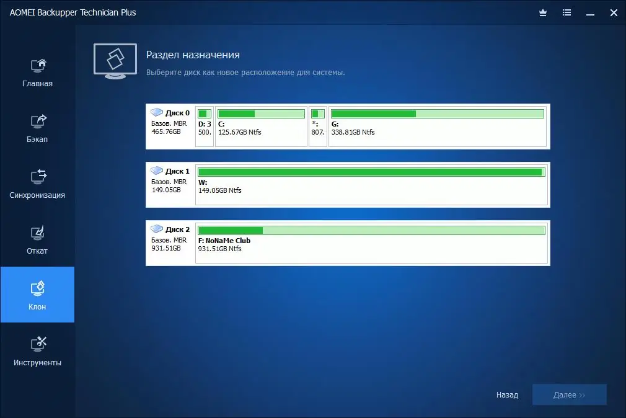The image size is (626, 418).
Task: Switch to the Бэкап backup section
Action: [37, 127]
